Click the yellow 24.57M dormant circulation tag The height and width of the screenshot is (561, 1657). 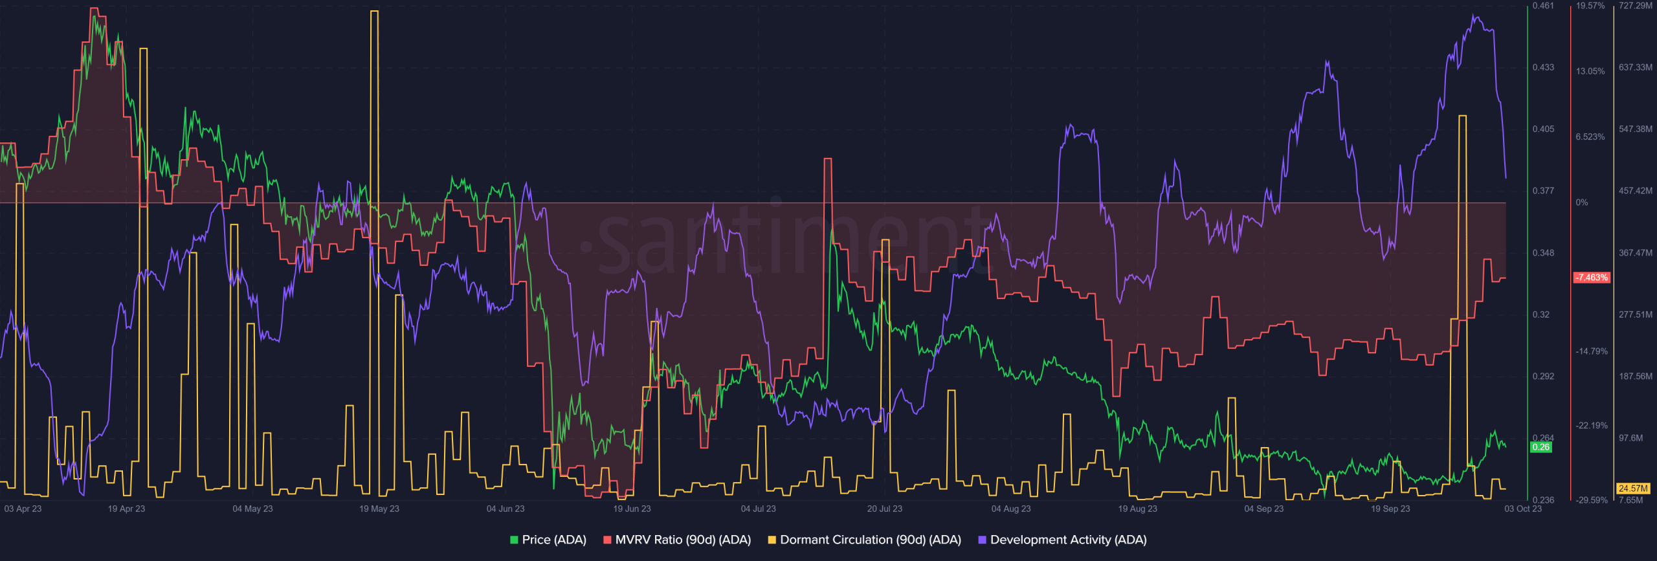[x=1633, y=489]
